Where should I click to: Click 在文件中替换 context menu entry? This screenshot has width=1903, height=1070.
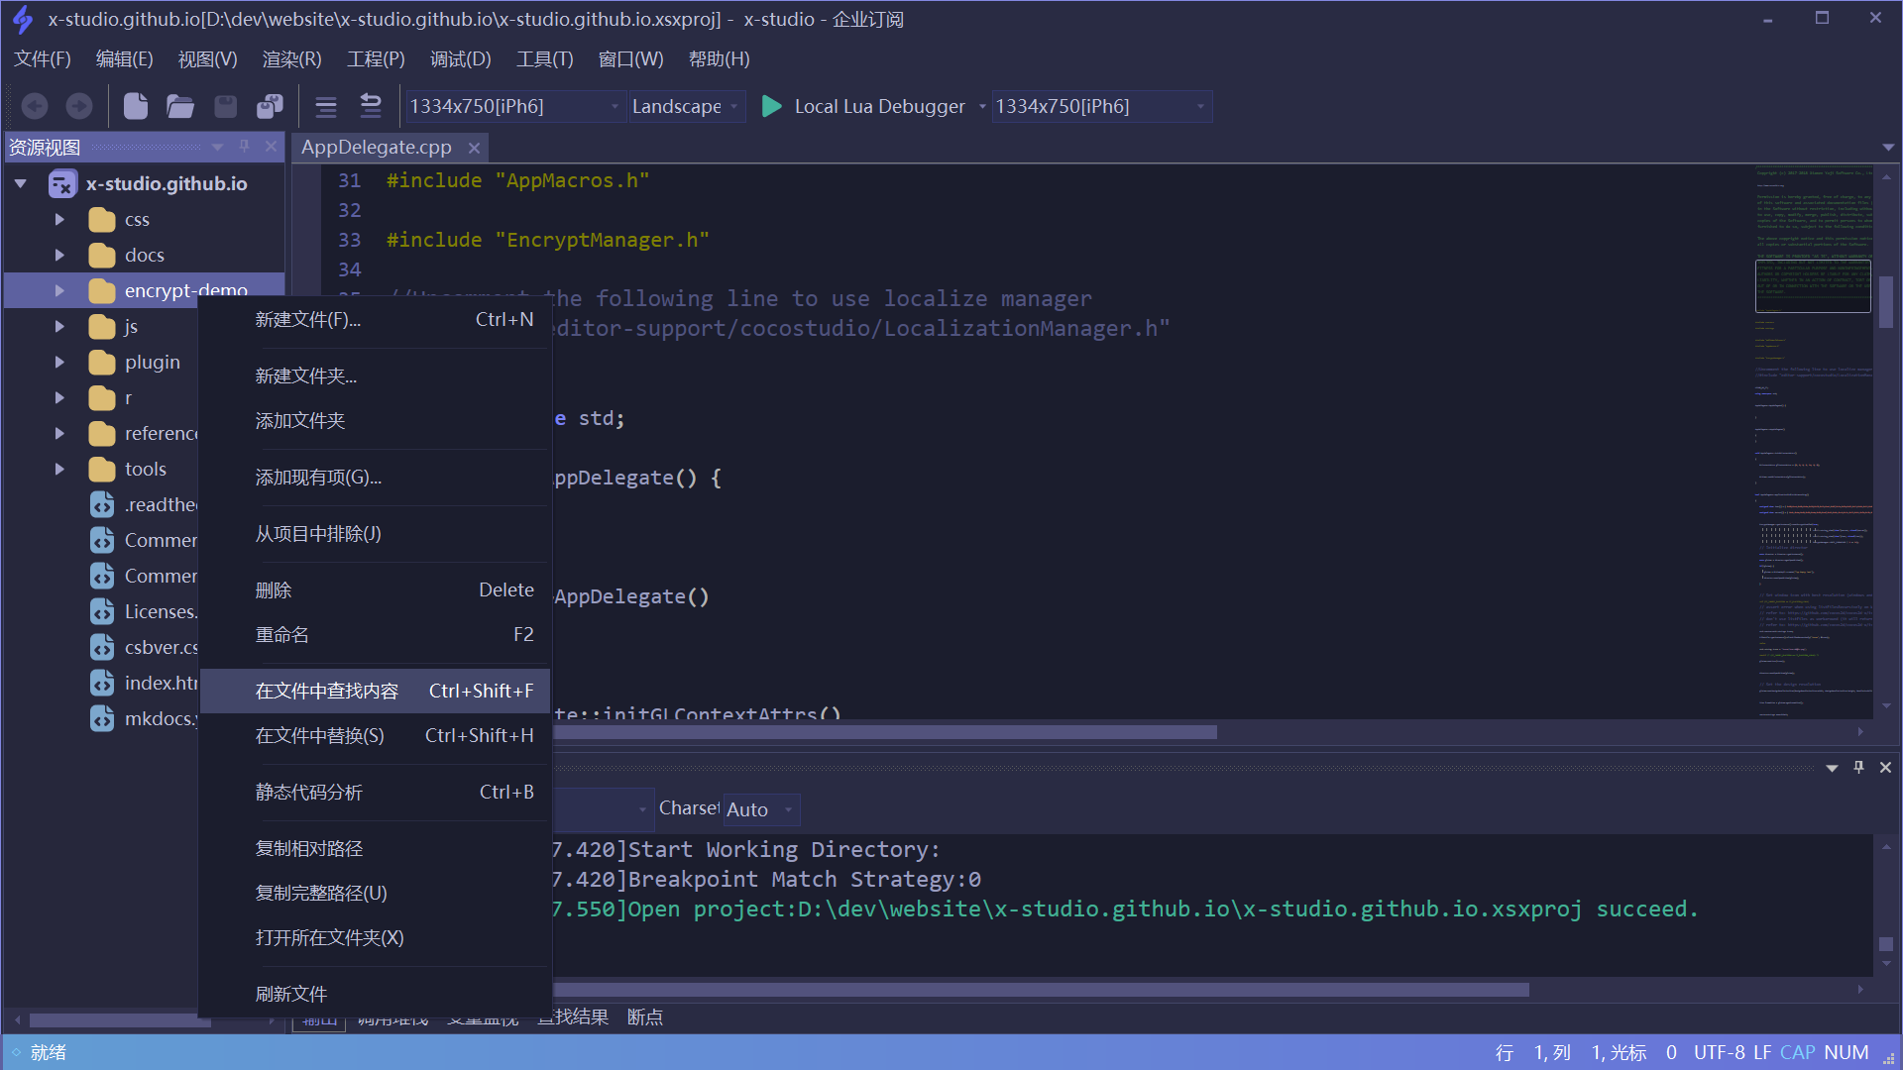pyautogui.click(x=320, y=734)
